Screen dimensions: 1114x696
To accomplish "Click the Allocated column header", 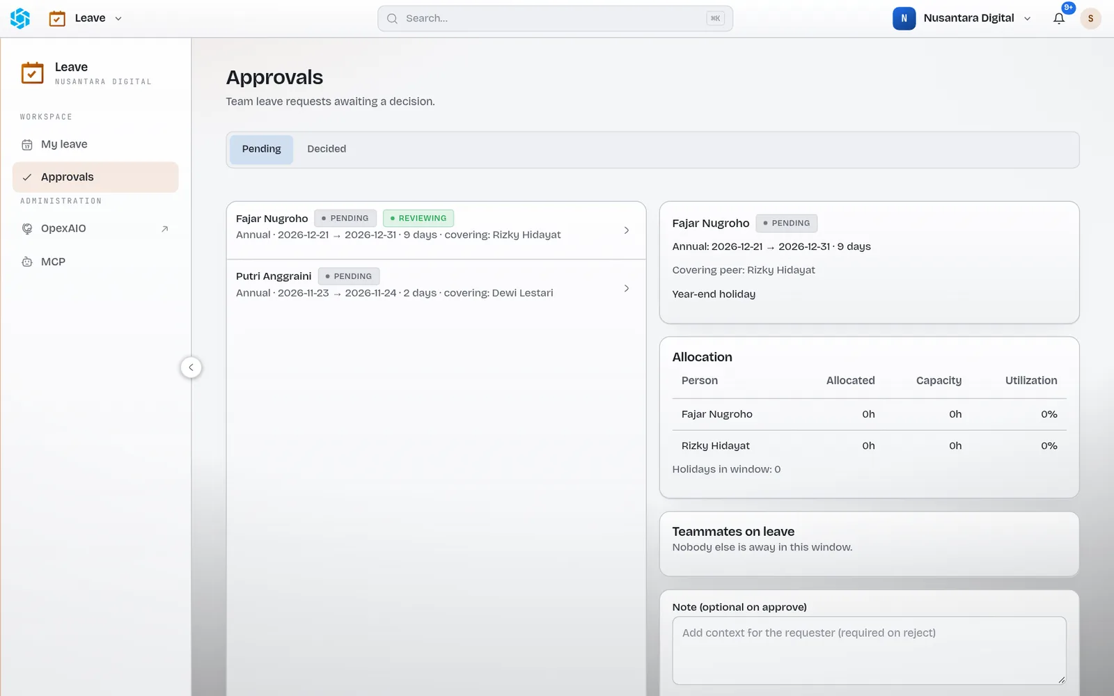I will coord(850,381).
